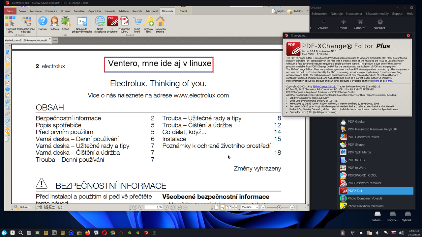This screenshot has height=237, width=422.
Task: Click the Podpora support icon
Action: [54, 23]
